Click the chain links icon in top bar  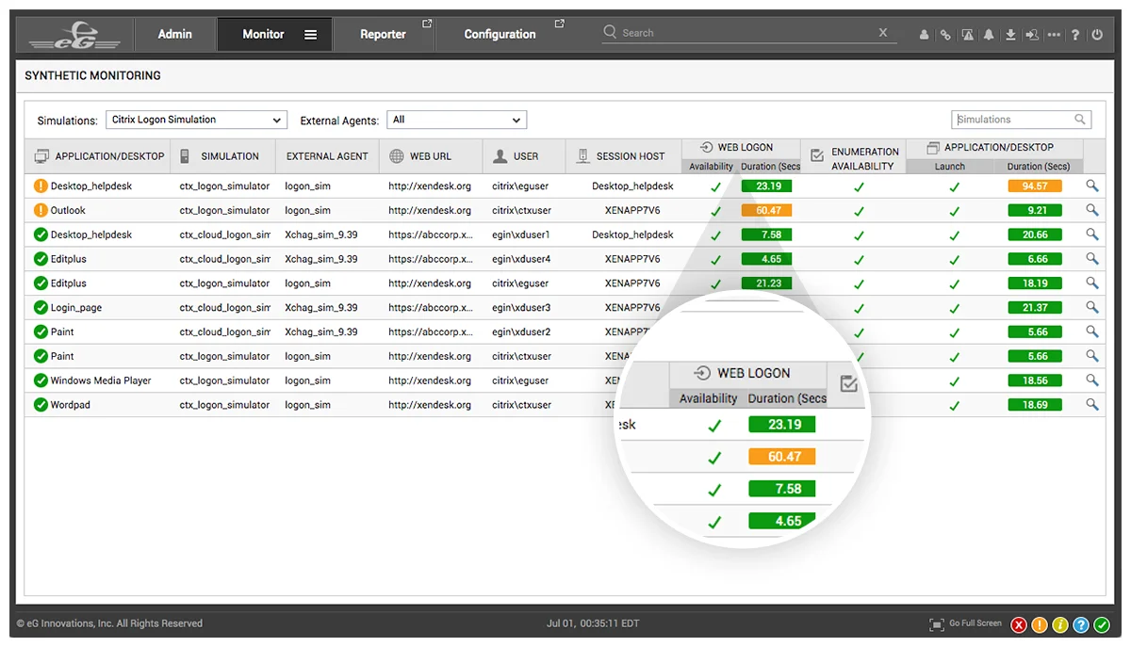pos(945,35)
